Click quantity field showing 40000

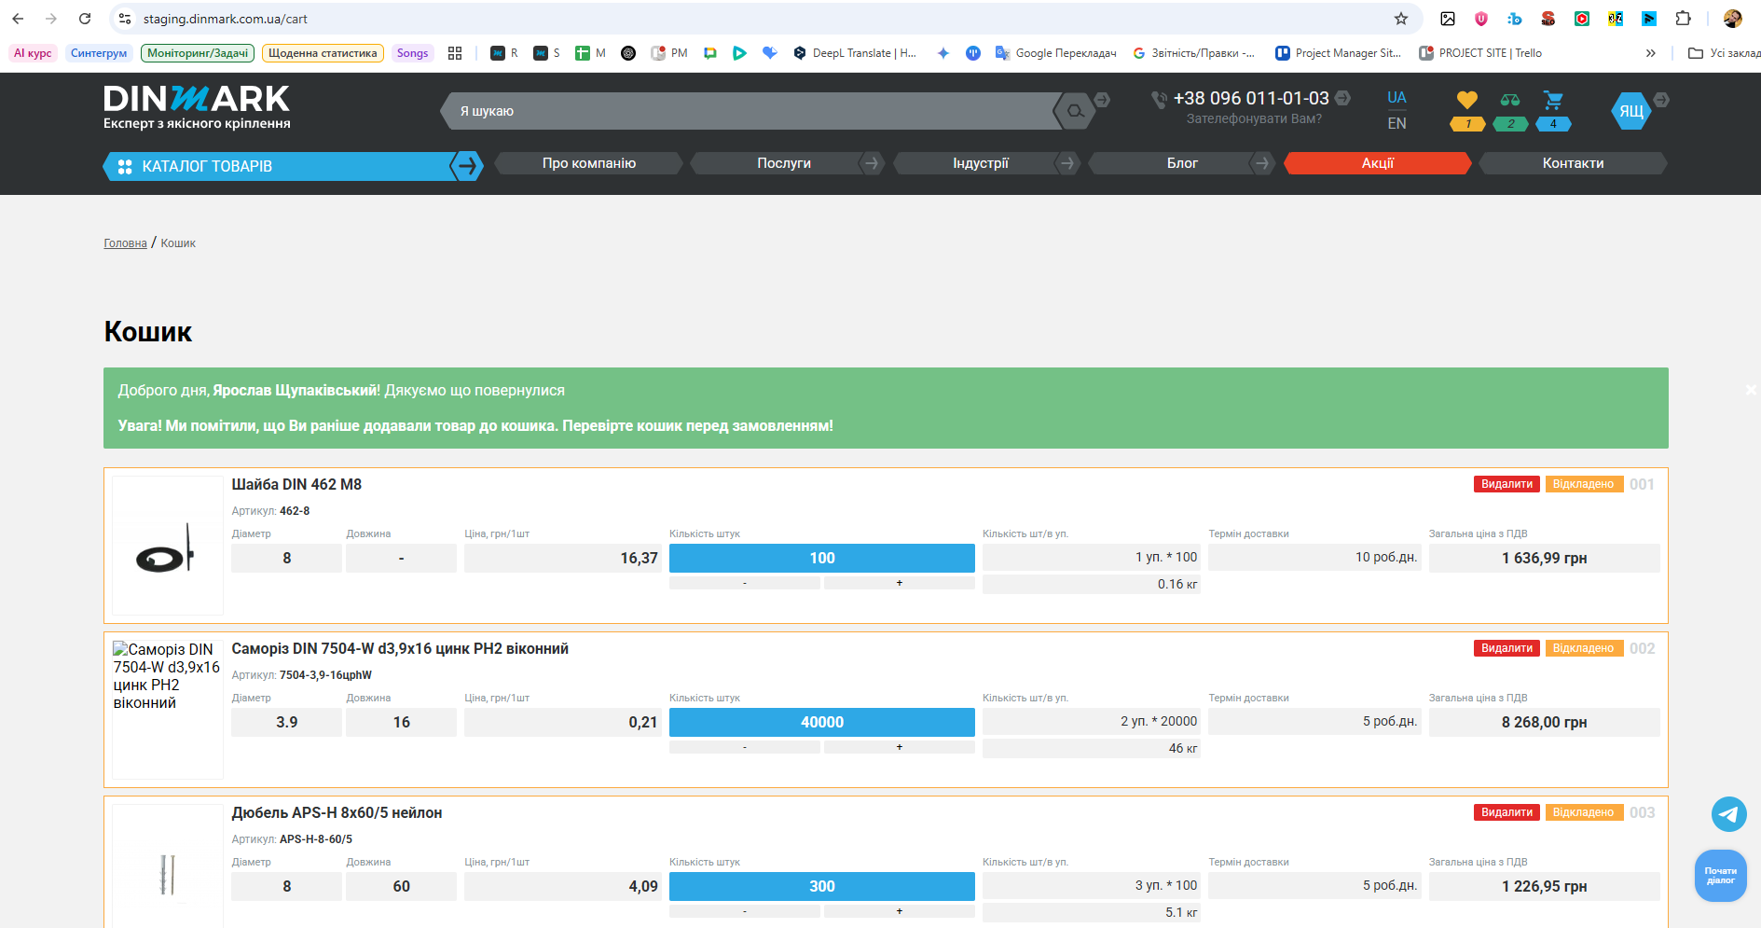pyautogui.click(x=822, y=722)
